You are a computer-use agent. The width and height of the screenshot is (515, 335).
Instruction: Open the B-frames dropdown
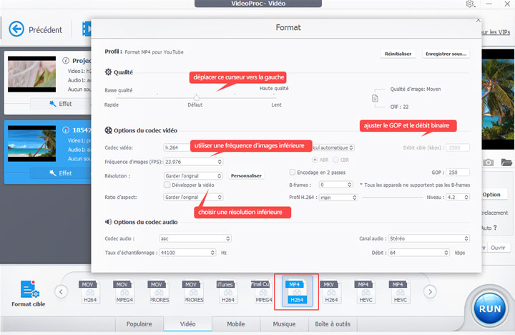click(x=336, y=185)
